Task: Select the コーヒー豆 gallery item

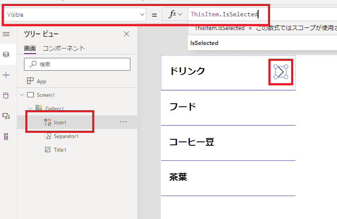Action: click(x=228, y=143)
